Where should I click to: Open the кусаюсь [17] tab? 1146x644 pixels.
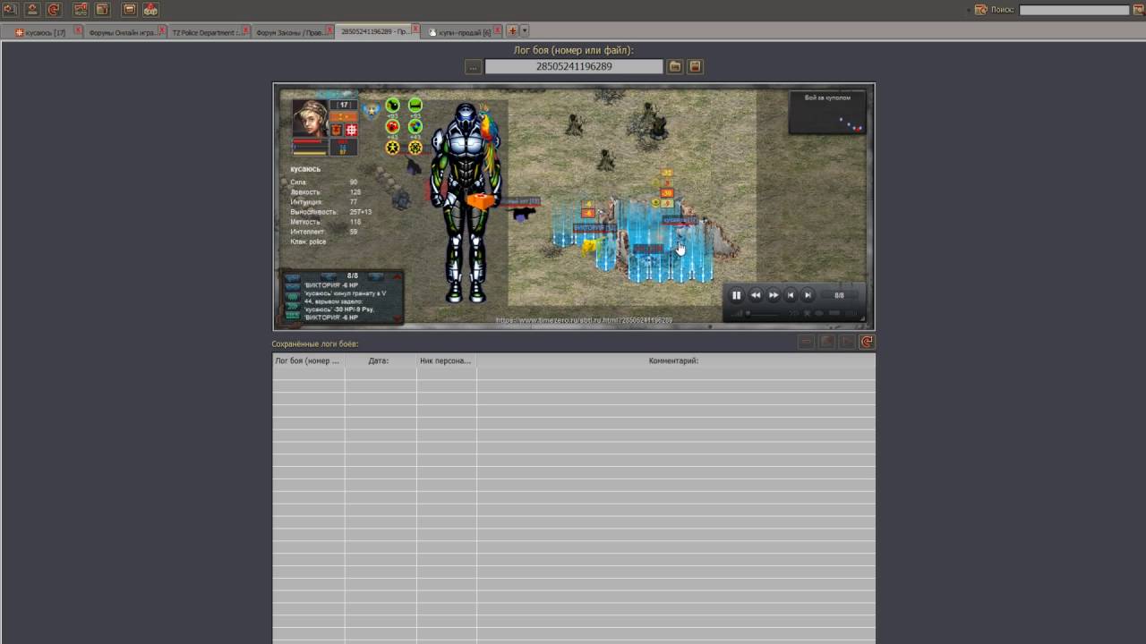point(41,32)
